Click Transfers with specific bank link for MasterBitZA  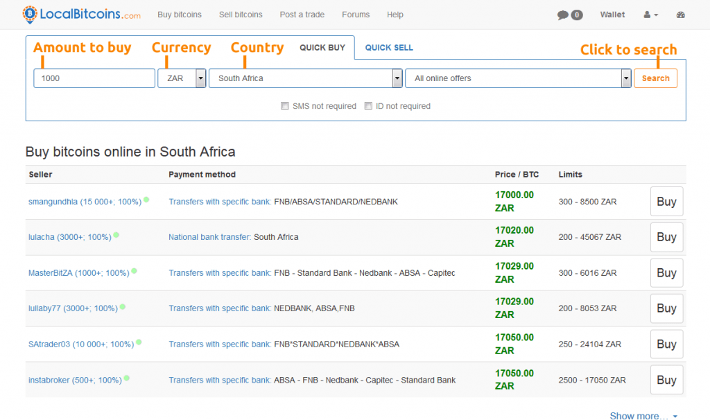[x=220, y=273]
